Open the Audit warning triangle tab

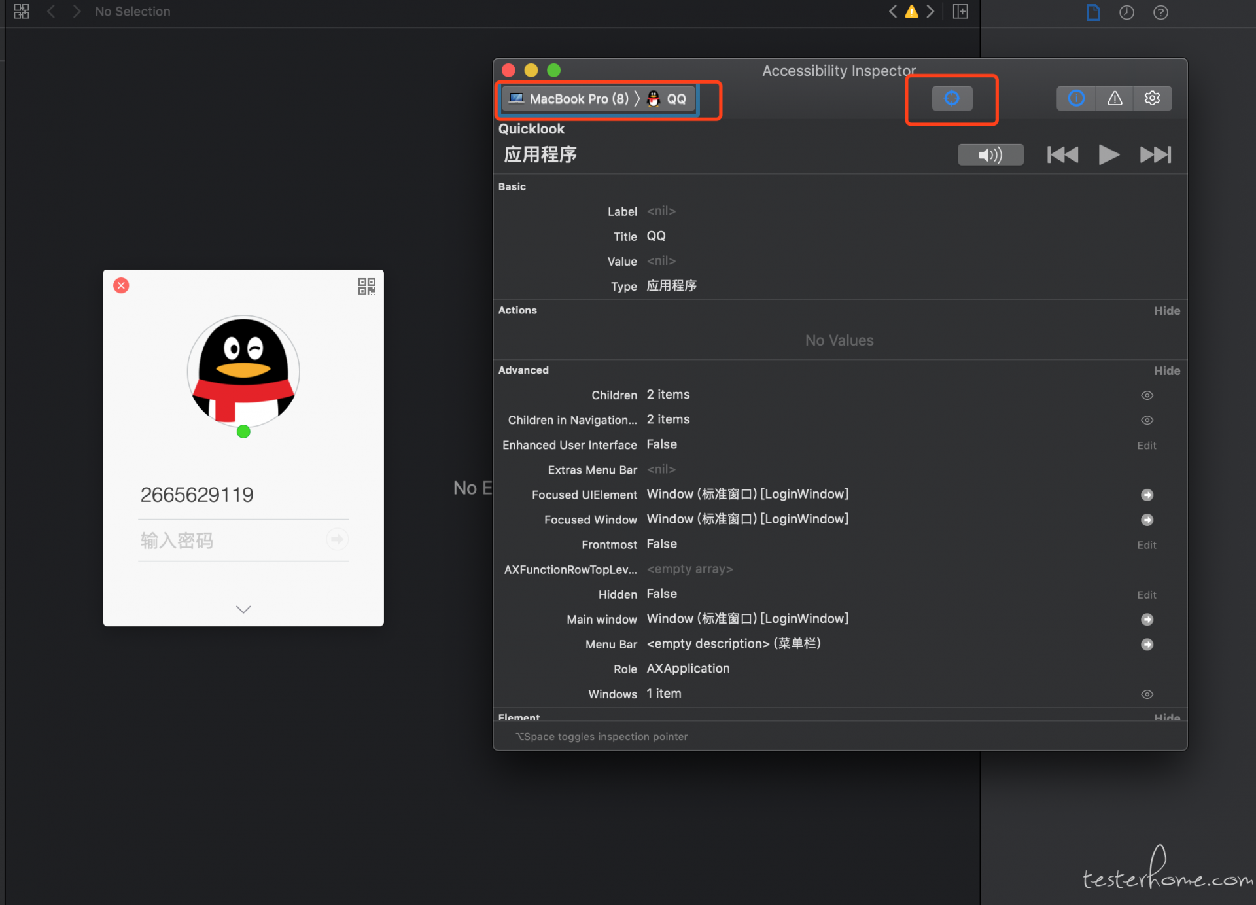(x=1115, y=99)
